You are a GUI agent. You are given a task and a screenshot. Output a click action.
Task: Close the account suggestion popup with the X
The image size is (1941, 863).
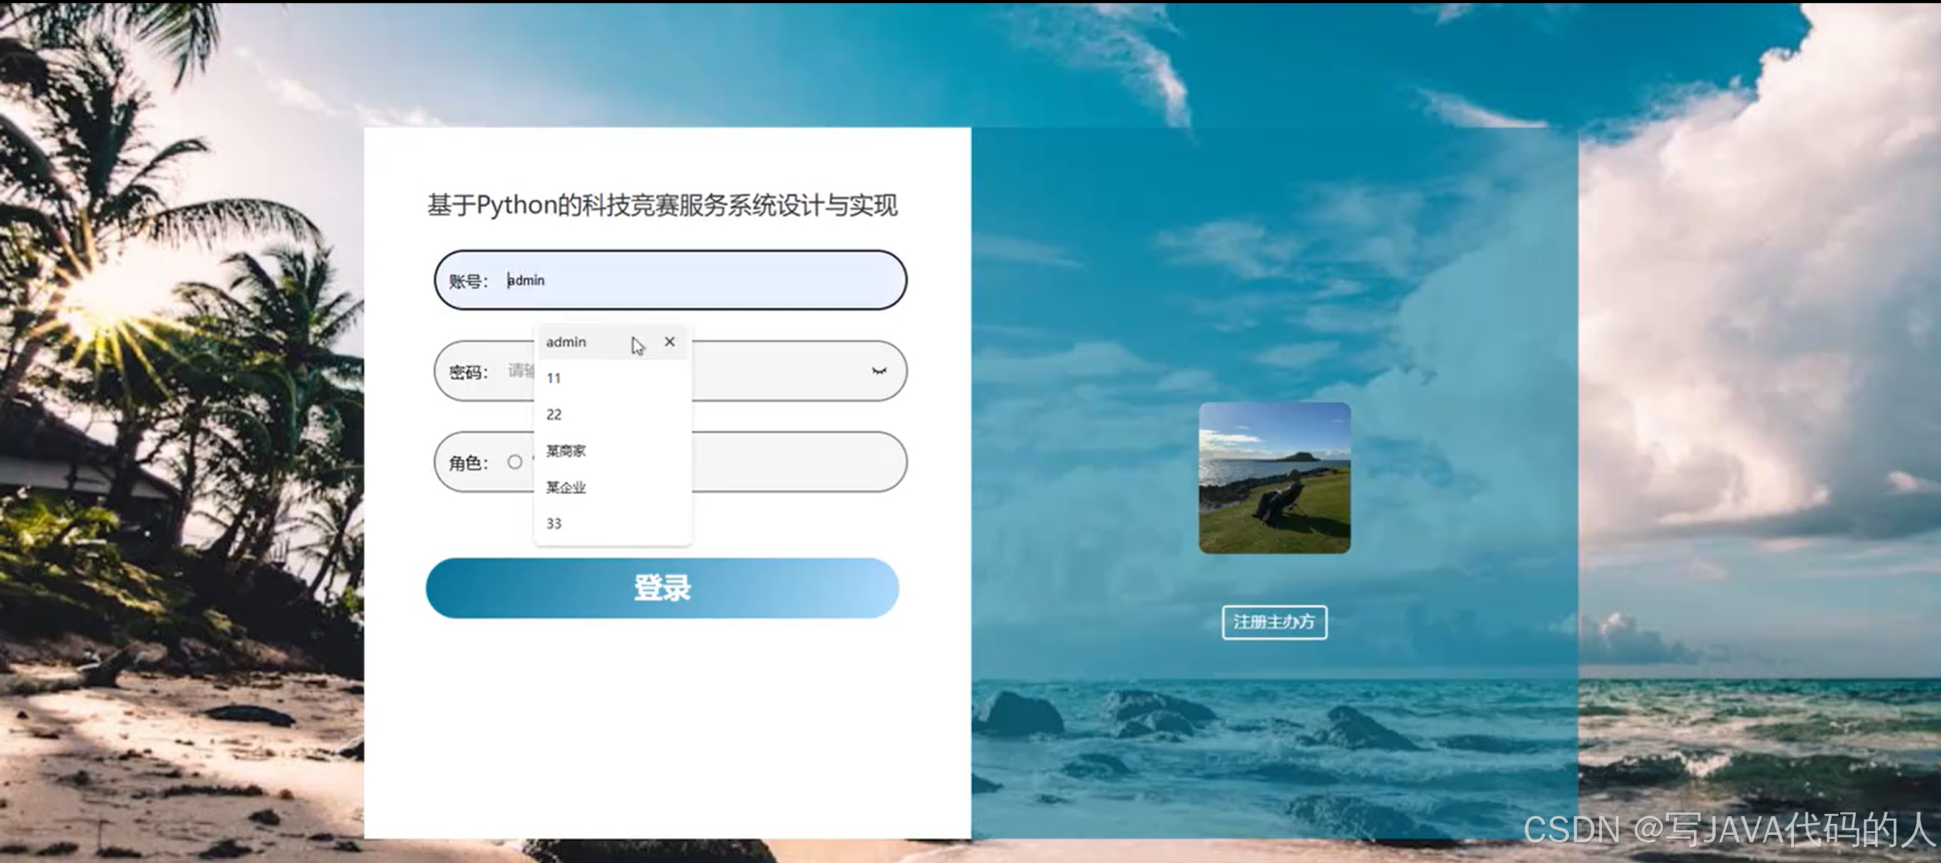tap(670, 341)
